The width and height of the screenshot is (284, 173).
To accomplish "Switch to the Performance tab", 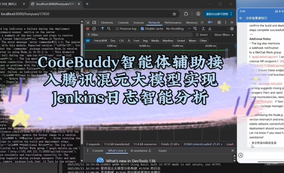I will click(x=173, y=22).
